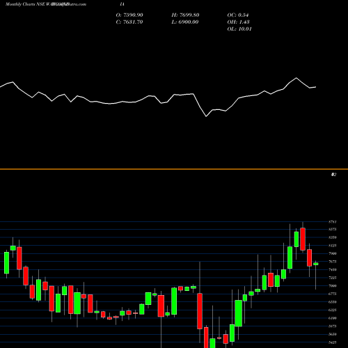Click the OL: 10.01 percentage value
This screenshot has height=348, width=348.
pos(239,29)
